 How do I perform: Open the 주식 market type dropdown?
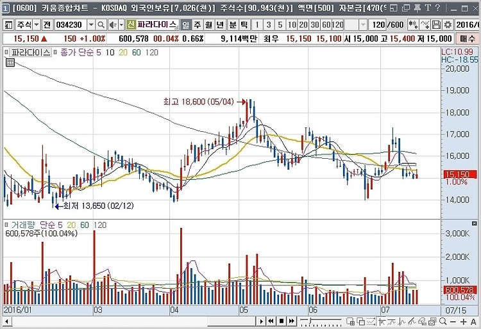(x=37, y=24)
